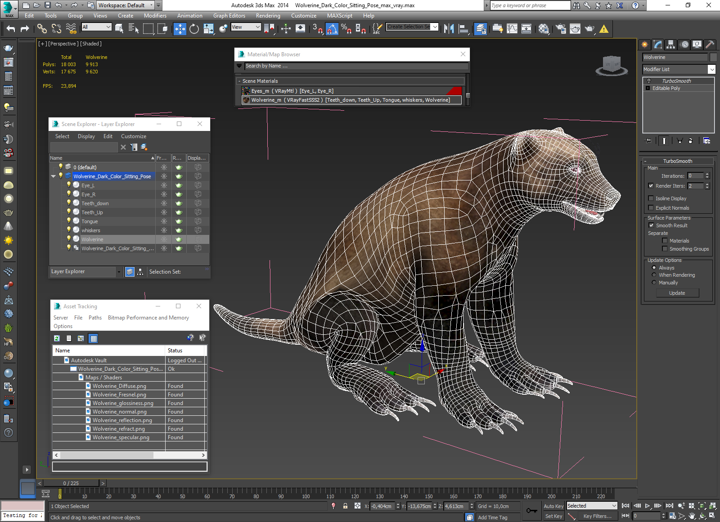The height and width of the screenshot is (522, 720).
Task: Select the Eyes_m VRayMtl material row
Action: (351, 91)
